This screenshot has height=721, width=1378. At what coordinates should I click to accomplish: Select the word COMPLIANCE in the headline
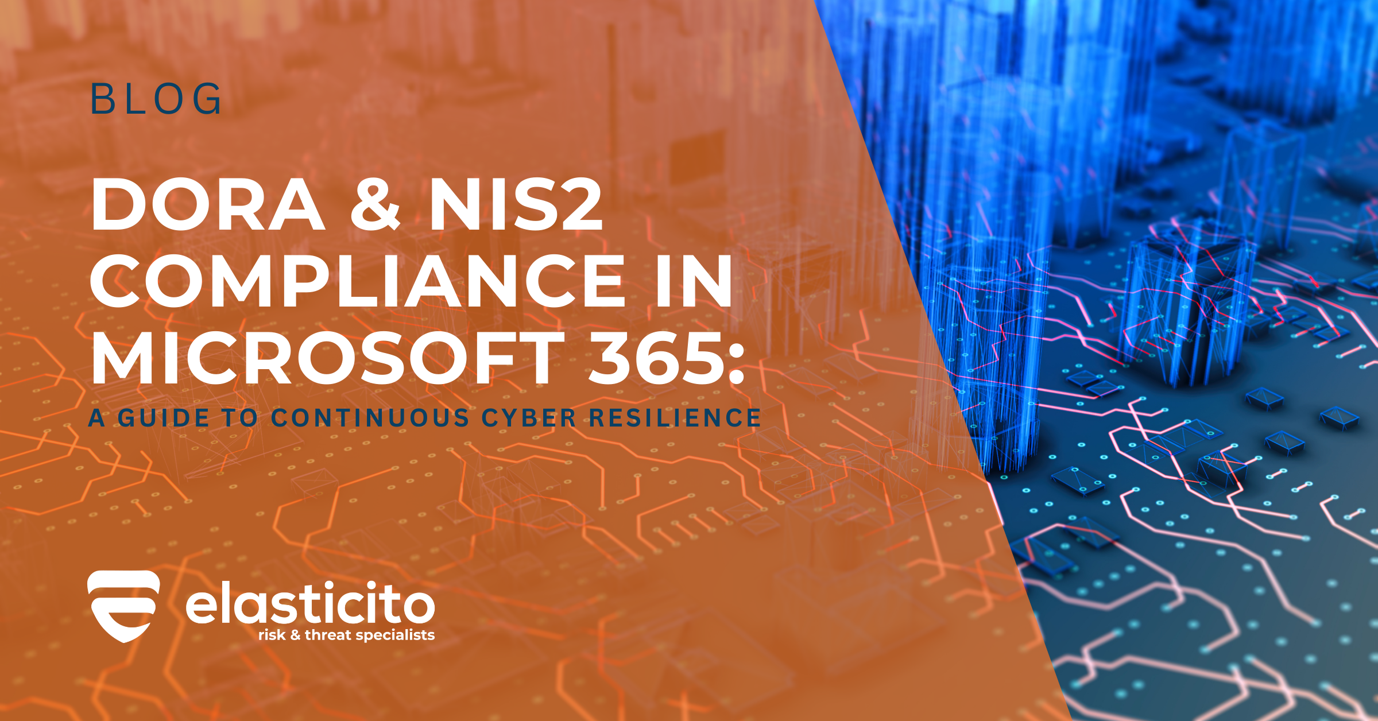357,281
